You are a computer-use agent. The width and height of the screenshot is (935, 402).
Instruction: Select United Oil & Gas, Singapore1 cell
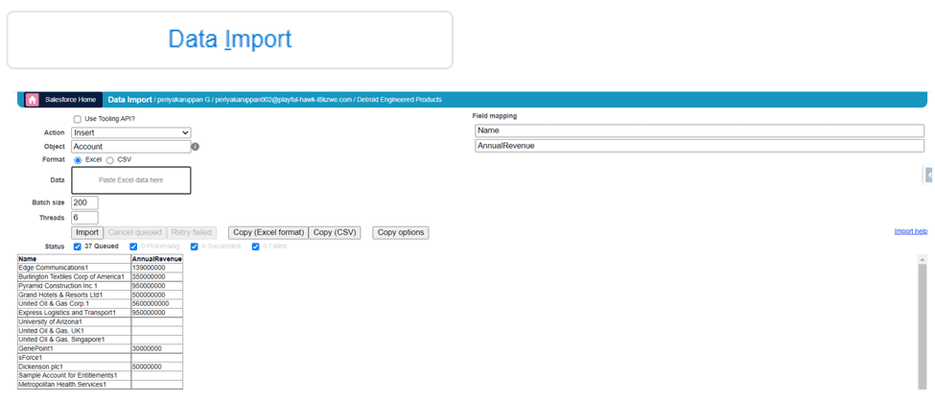[x=74, y=340]
